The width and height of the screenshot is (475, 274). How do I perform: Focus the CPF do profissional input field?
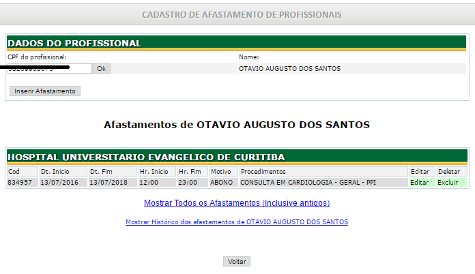tap(49, 69)
